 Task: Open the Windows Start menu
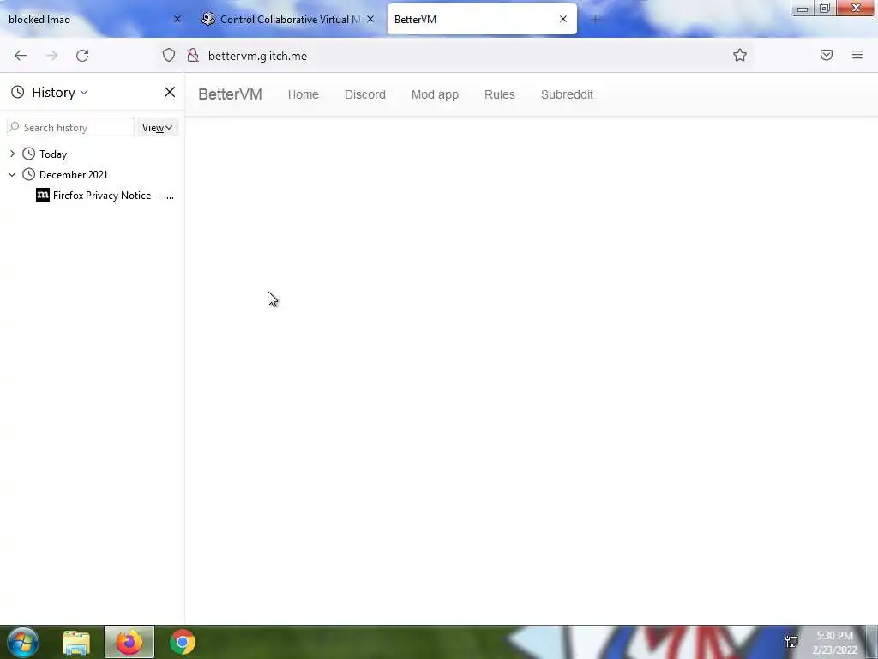23,642
